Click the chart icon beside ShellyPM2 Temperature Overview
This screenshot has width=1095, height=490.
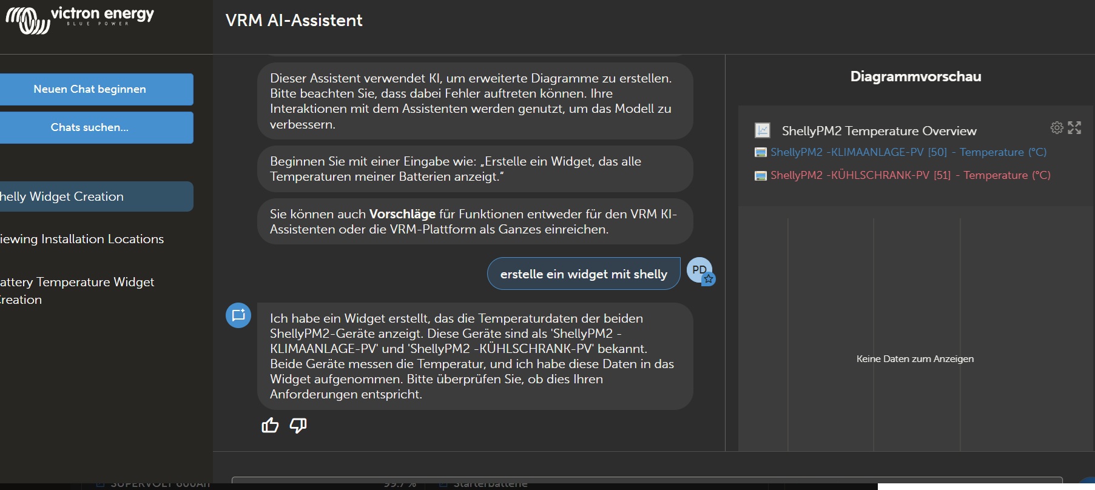[x=762, y=130]
